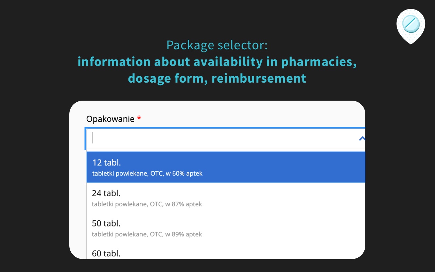Screen dimensions: 435x272
Task: Click the highlighted blue option row's empty area
Action: (x=289, y=167)
